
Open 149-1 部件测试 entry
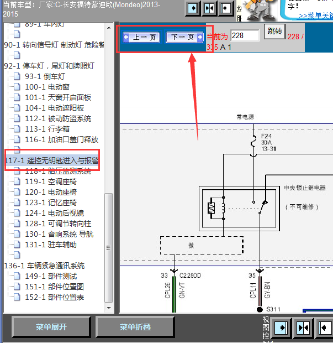[x=51, y=276]
